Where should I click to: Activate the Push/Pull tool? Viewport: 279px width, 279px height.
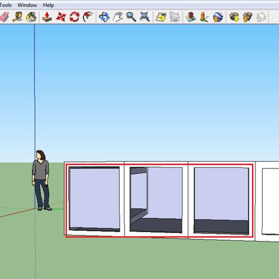47,17
